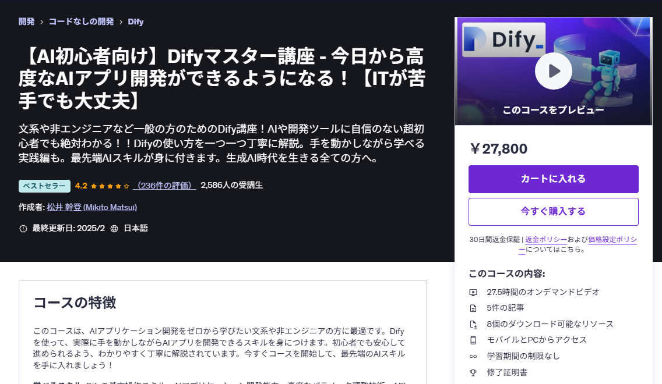Click the last-updated clock icon
This screenshot has height=384, width=662.
click(x=23, y=229)
